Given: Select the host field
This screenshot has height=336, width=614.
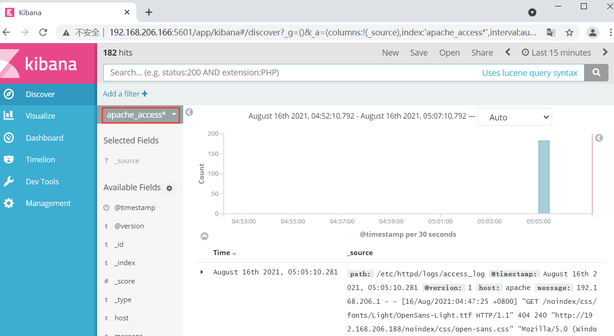Looking at the screenshot, I should click(122, 318).
